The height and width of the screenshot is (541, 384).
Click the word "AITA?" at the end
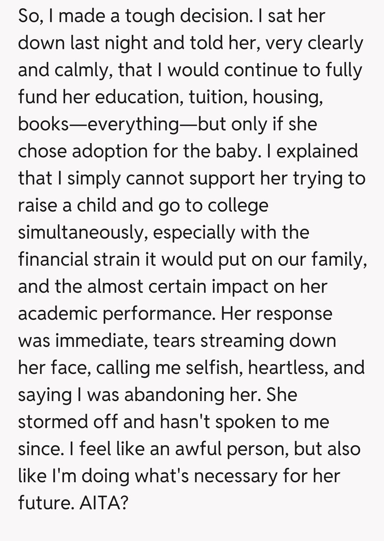pos(103,503)
